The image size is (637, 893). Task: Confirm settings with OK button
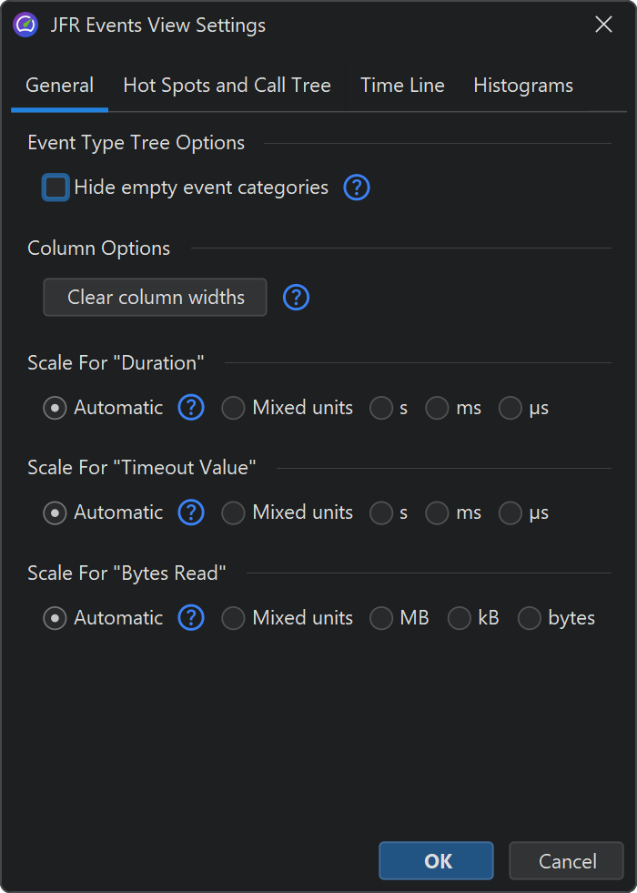tap(437, 860)
